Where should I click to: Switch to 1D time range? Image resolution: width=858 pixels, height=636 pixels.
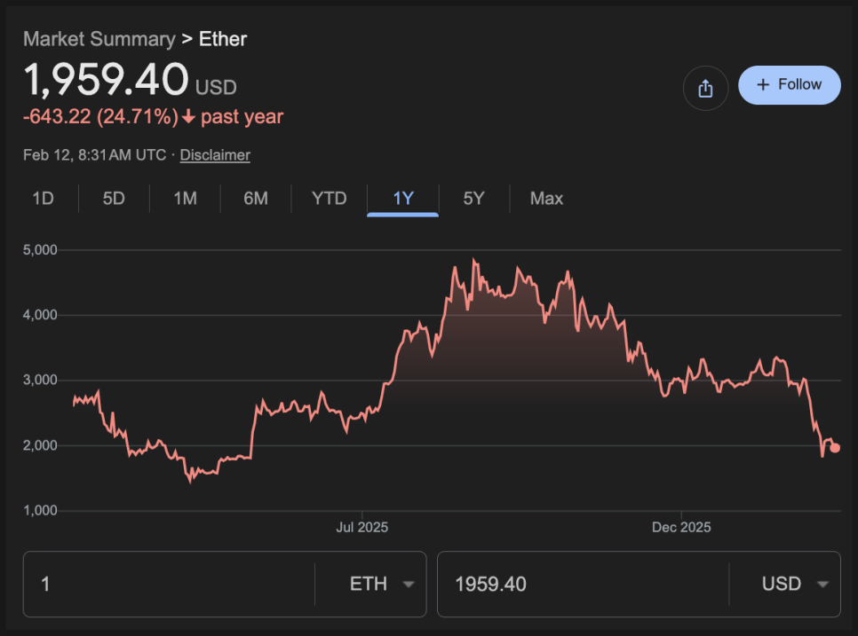(43, 198)
